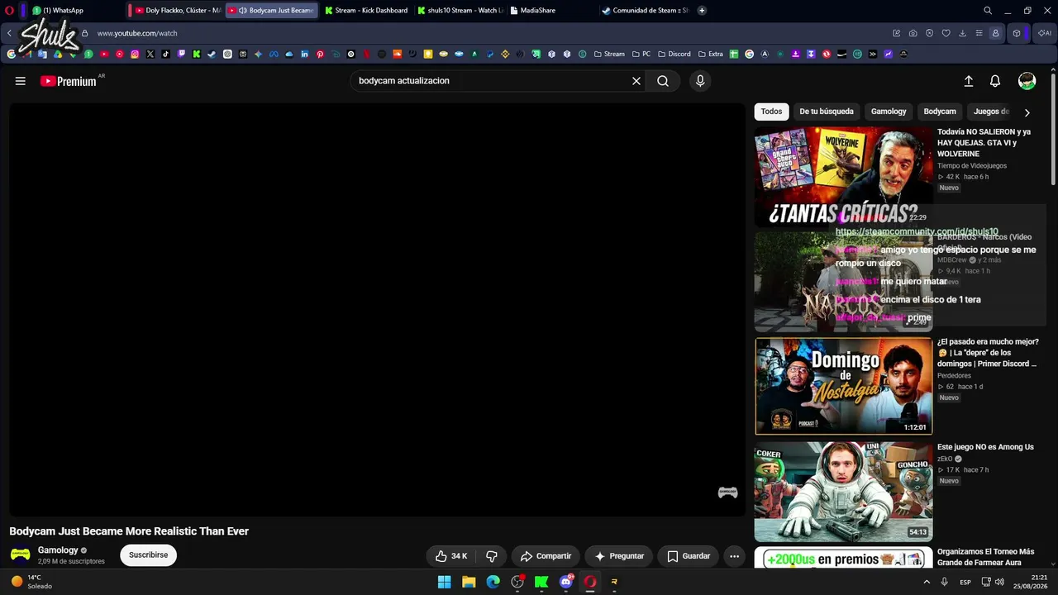Screen dimensions: 1058x595
Task: Dislike the video with thumbs down
Action: coord(492,556)
